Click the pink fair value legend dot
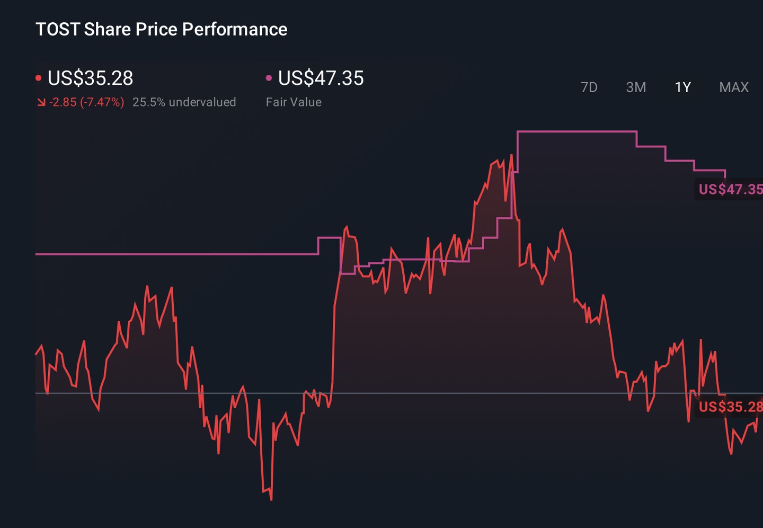The width and height of the screenshot is (763, 528). coord(269,78)
